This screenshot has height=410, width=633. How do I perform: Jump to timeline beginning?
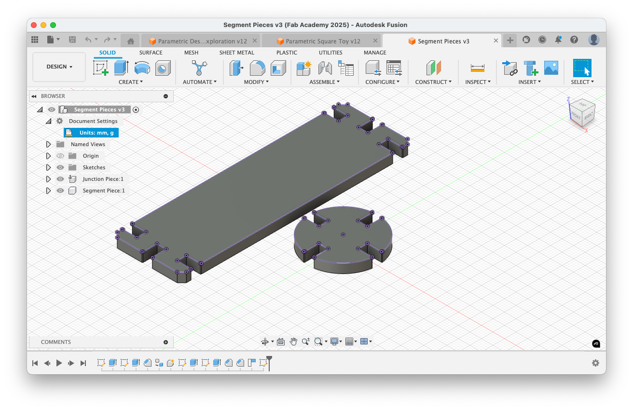35,363
